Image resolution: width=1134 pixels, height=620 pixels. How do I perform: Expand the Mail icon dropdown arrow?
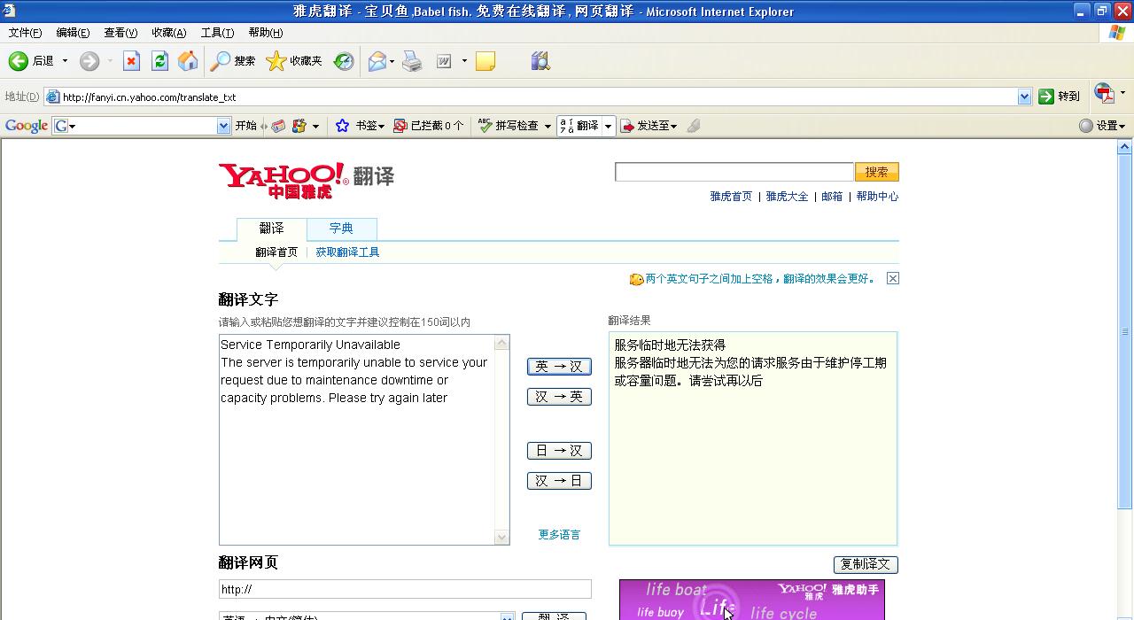[392, 60]
